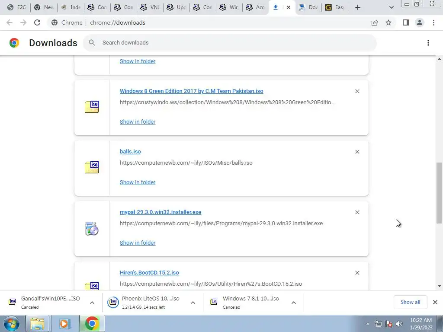Show hidden system tray icons
443x332 pixels.
tap(368, 324)
